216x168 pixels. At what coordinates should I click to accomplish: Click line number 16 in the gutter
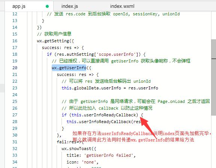[15, 41]
